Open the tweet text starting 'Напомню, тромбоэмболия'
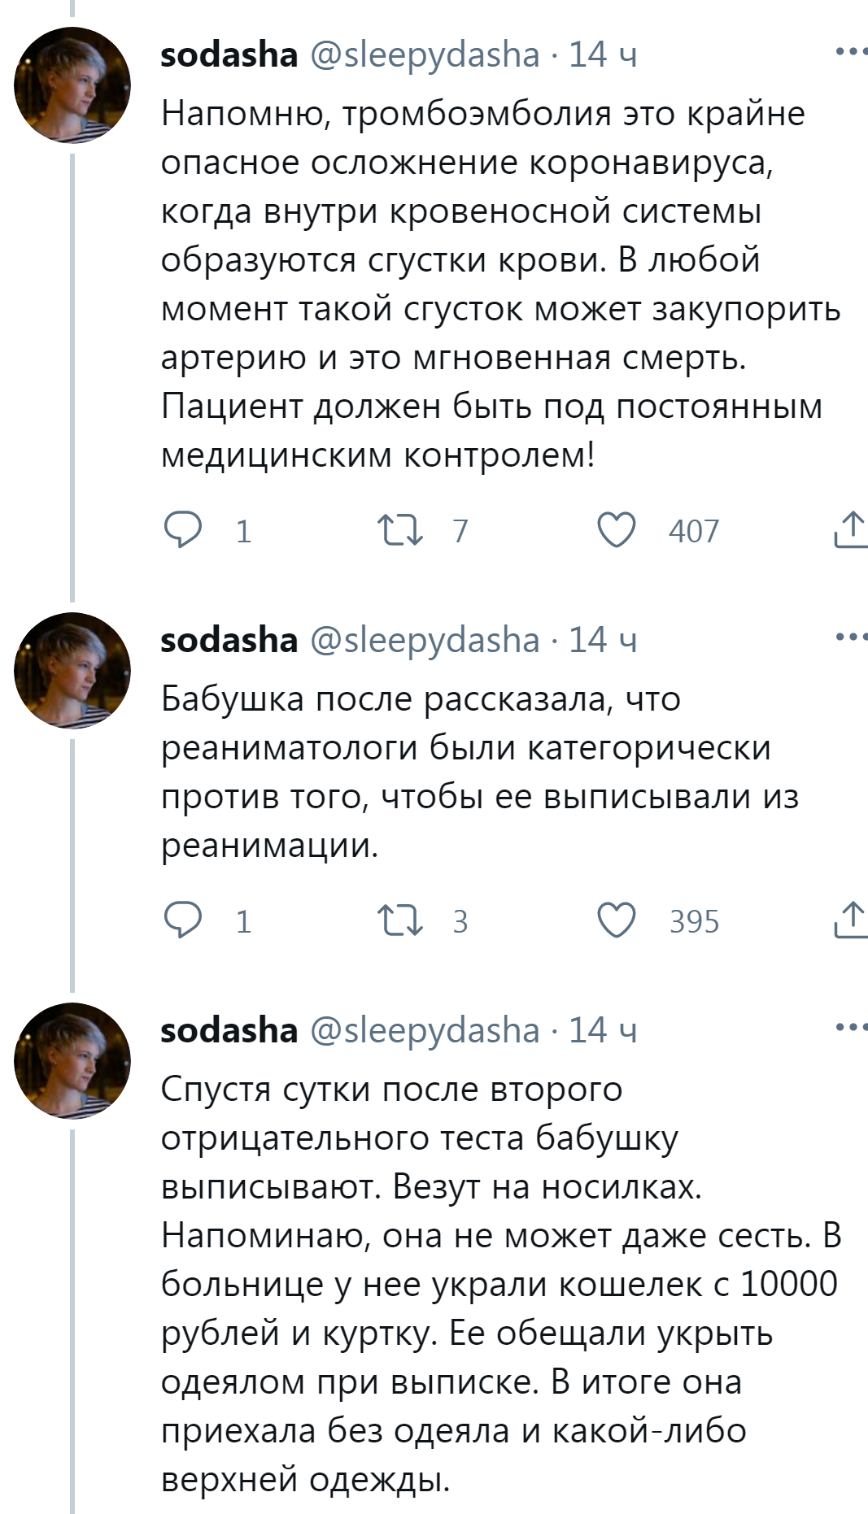Viewport: 868px width, 1514px height. point(488,285)
